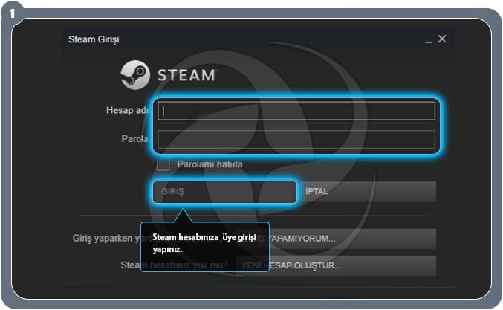Click into the Parola password field
503x310 pixels.
(x=296, y=139)
